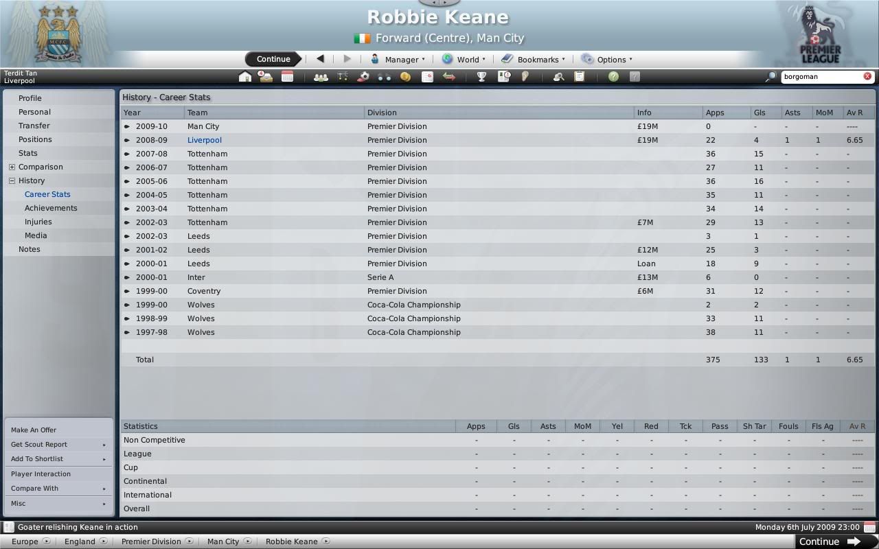Sort by the Year column header
Viewport: 879px width, 549px height.
tap(153, 113)
